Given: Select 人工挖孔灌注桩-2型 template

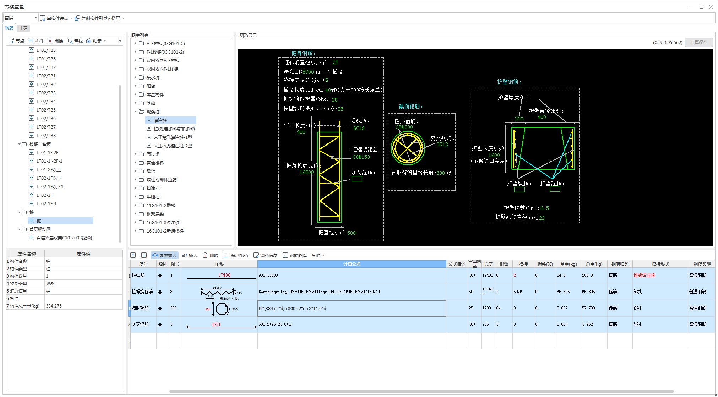Looking at the screenshot, I should pos(173,146).
